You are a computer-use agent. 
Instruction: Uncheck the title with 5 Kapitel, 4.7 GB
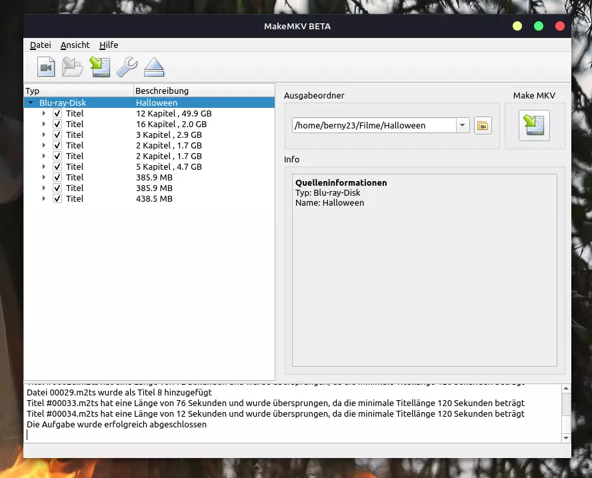click(x=57, y=166)
